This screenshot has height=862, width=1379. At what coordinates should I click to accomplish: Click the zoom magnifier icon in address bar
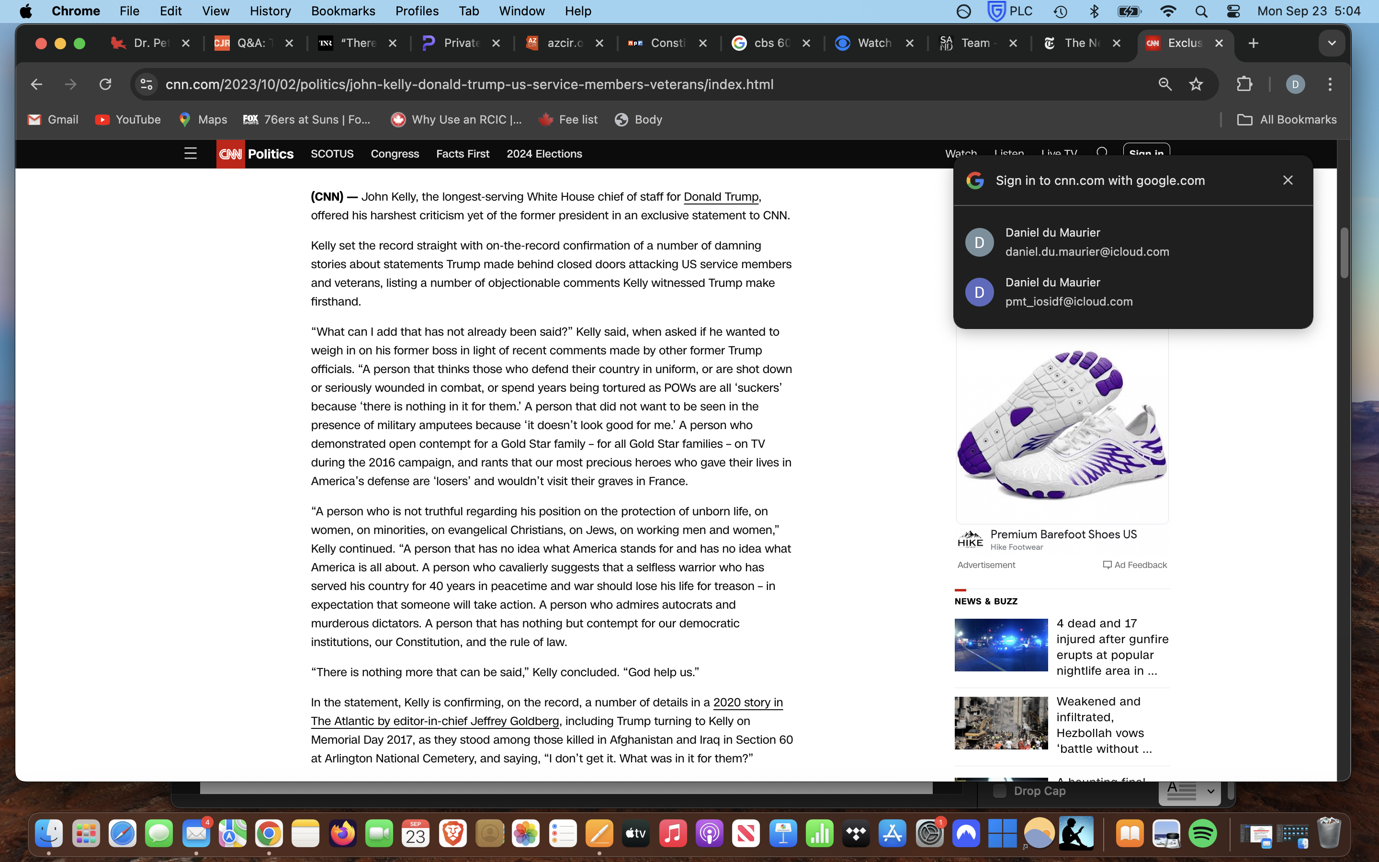pos(1165,84)
